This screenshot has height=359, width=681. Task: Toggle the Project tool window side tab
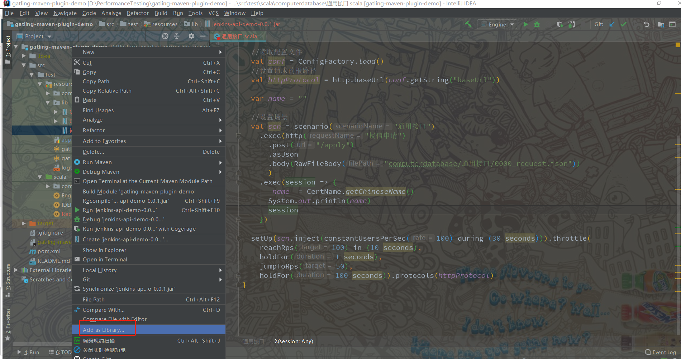click(8, 46)
